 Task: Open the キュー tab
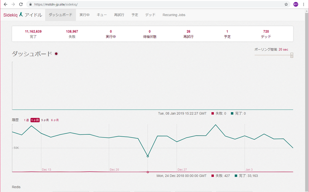pyautogui.click(x=102, y=15)
